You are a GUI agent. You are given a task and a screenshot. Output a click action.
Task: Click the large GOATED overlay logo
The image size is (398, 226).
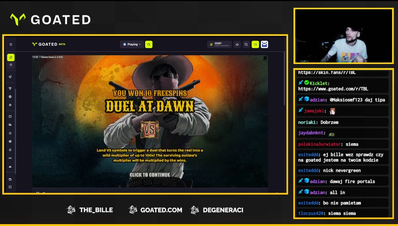click(x=50, y=20)
